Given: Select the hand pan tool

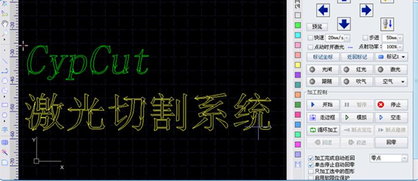Looking at the screenshot, I should coord(5,23).
